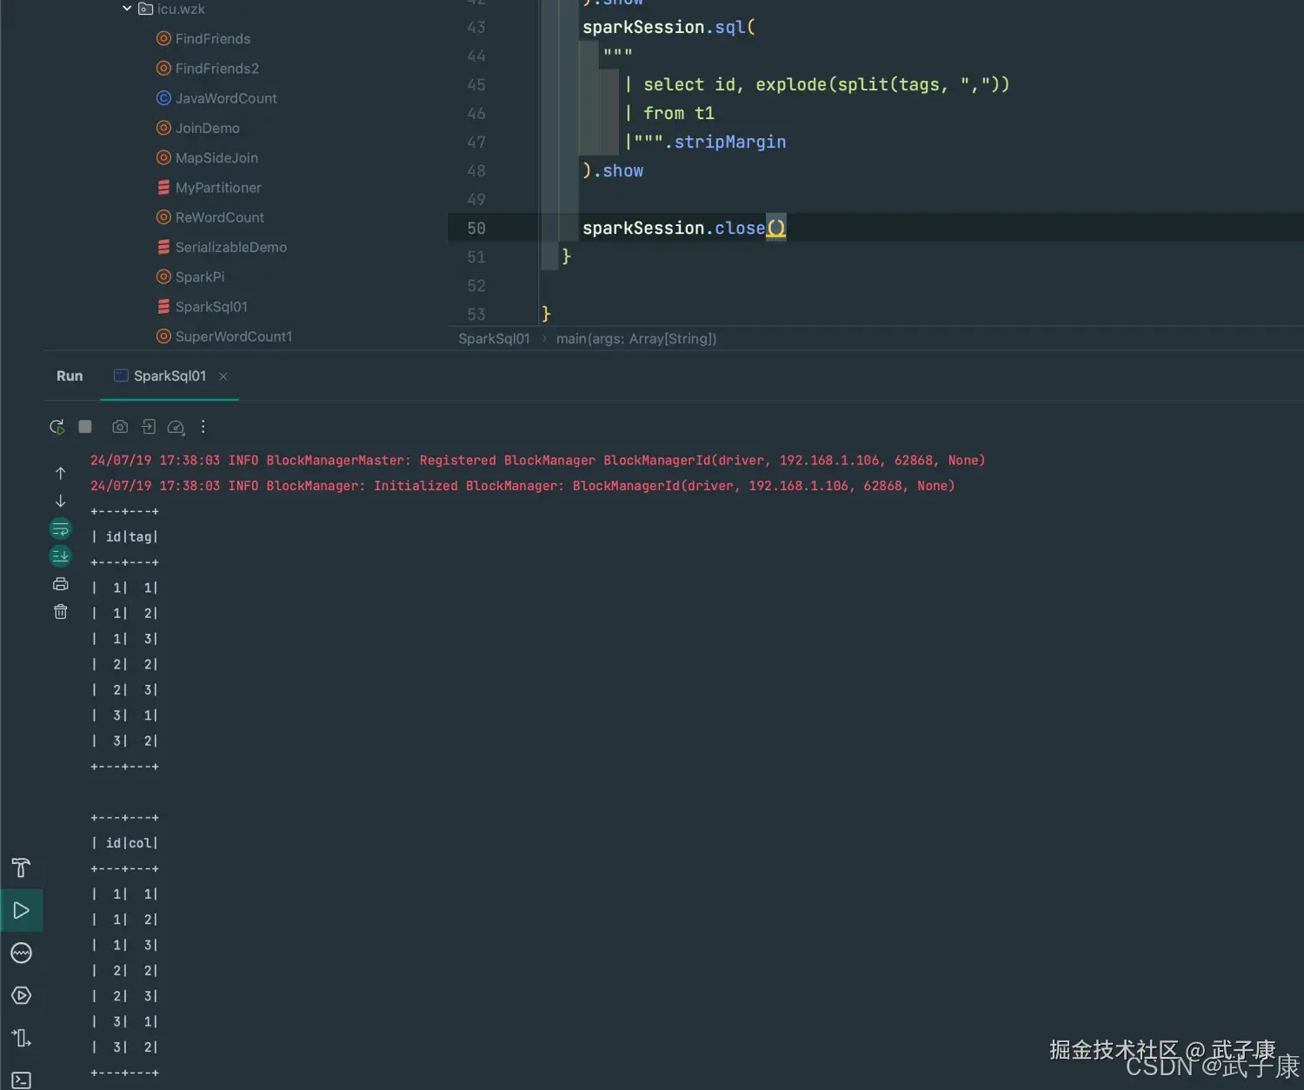Screen dimensions: 1304x1090
Task: Click line number 45 in gutter
Action: pos(476,85)
